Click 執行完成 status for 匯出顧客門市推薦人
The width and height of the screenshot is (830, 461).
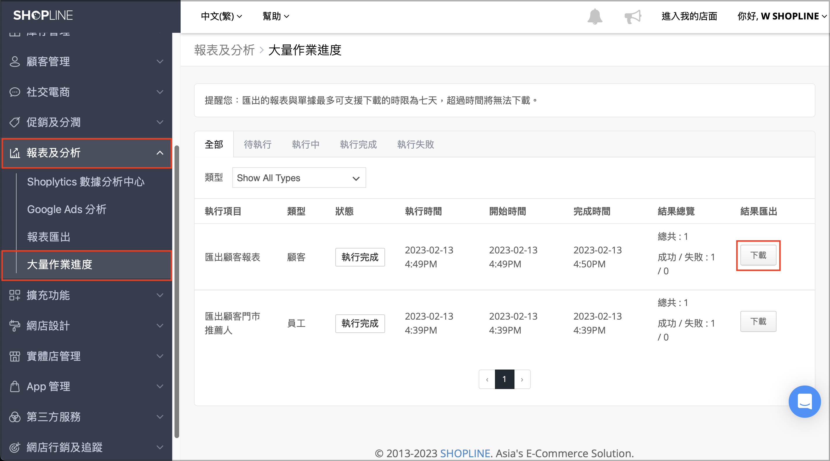[x=360, y=323]
